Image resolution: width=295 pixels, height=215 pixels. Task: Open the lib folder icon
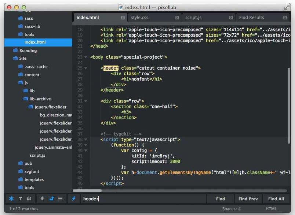click(26, 91)
